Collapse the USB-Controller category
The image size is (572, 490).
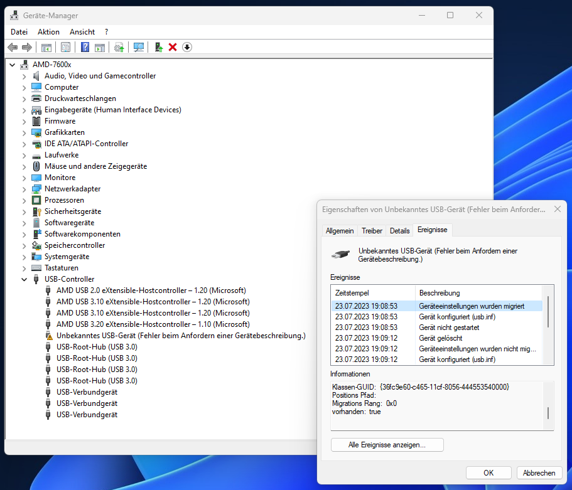[24, 280]
